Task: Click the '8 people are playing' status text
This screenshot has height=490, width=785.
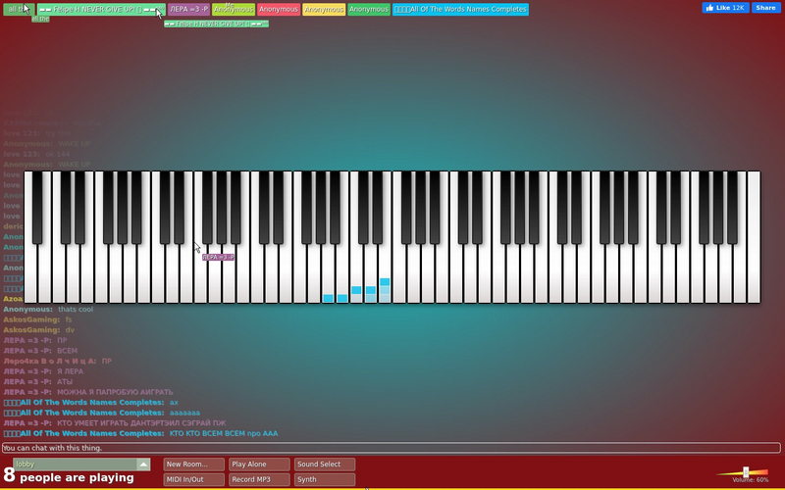Action: 69,476
